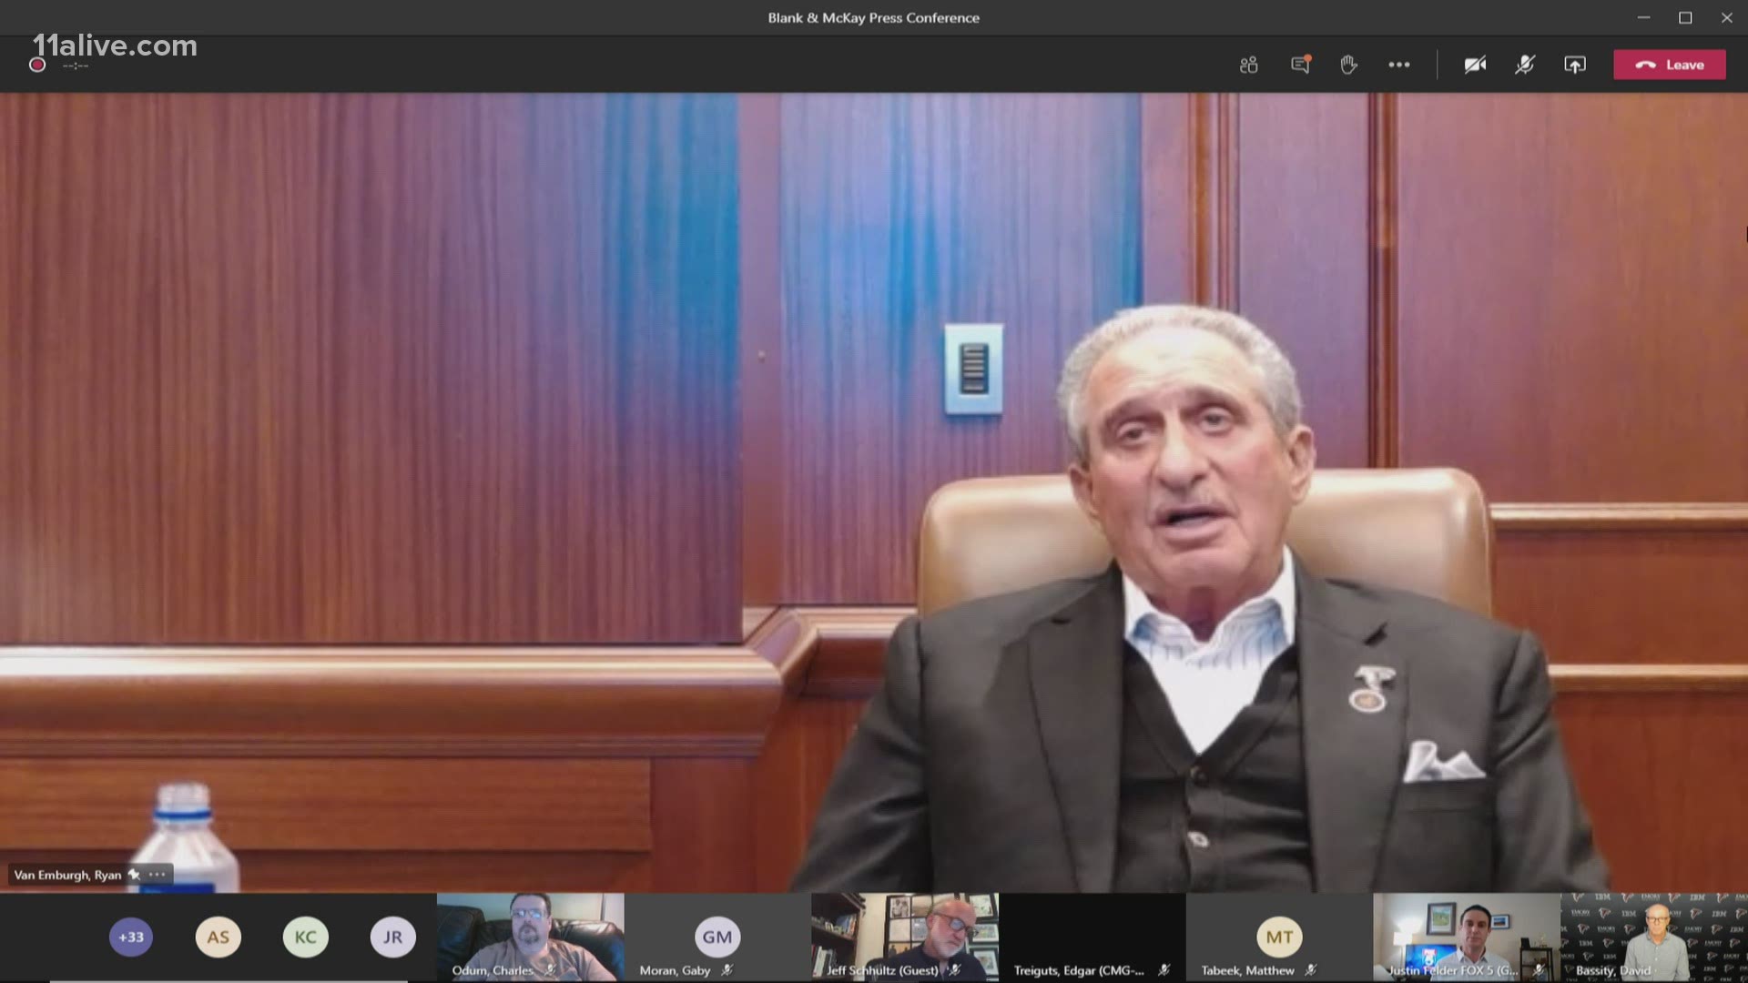The height and width of the screenshot is (983, 1748).
Task: Open the options ellipsis beside Van Emburgh, Ryan
Action: point(158,875)
